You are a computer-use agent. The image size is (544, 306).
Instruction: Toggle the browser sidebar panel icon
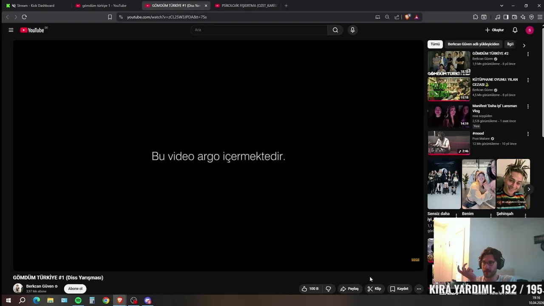tap(506, 17)
